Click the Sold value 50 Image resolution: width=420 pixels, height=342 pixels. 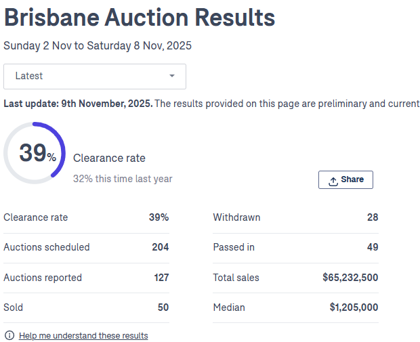click(163, 307)
